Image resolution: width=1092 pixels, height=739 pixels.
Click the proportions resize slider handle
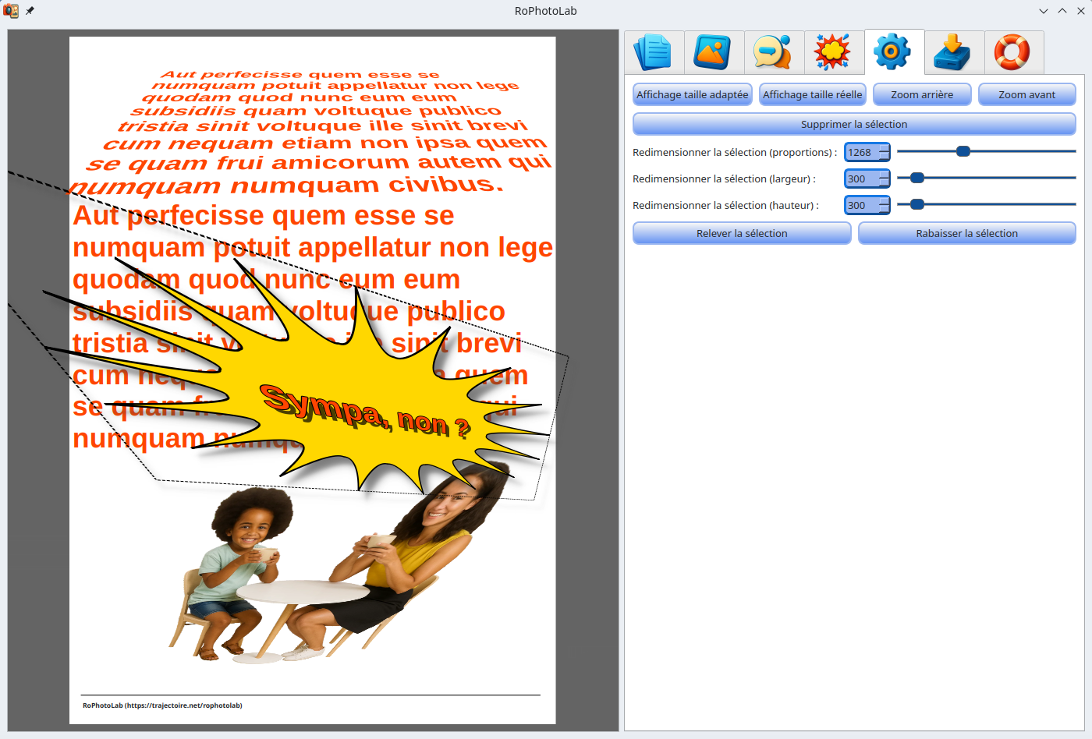963,151
